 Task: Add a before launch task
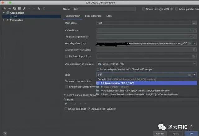pyautogui.click(x=66, y=104)
